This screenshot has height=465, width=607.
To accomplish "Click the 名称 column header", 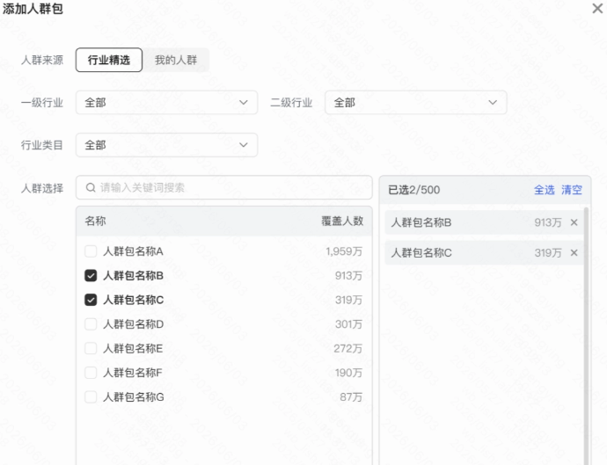I will [x=95, y=221].
